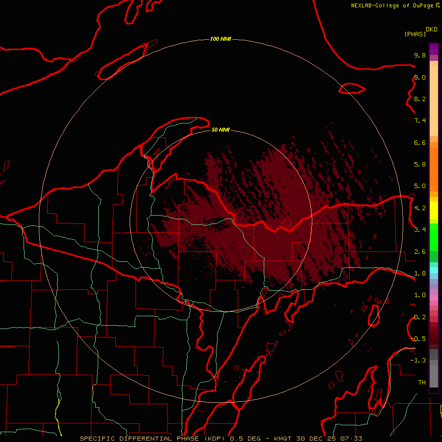Image resolution: width=442 pixels, height=442 pixels.
Task: Click the pale peach band on the color scale
Action: pos(434,101)
